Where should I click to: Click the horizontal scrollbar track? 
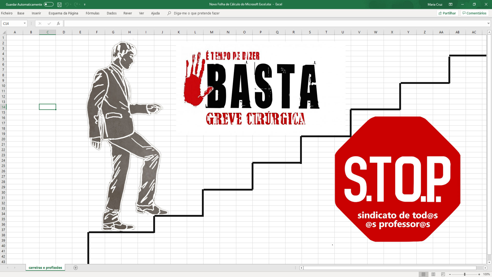(393, 268)
